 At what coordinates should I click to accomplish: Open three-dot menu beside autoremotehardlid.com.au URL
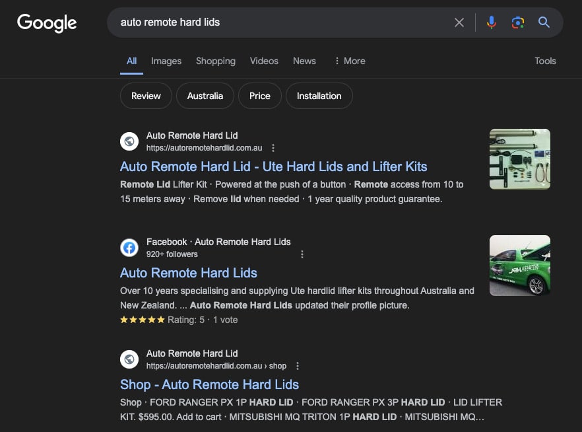pos(273,148)
